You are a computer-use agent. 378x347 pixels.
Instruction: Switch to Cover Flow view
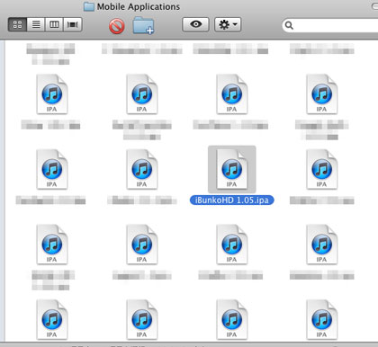(x=73, y=24)
